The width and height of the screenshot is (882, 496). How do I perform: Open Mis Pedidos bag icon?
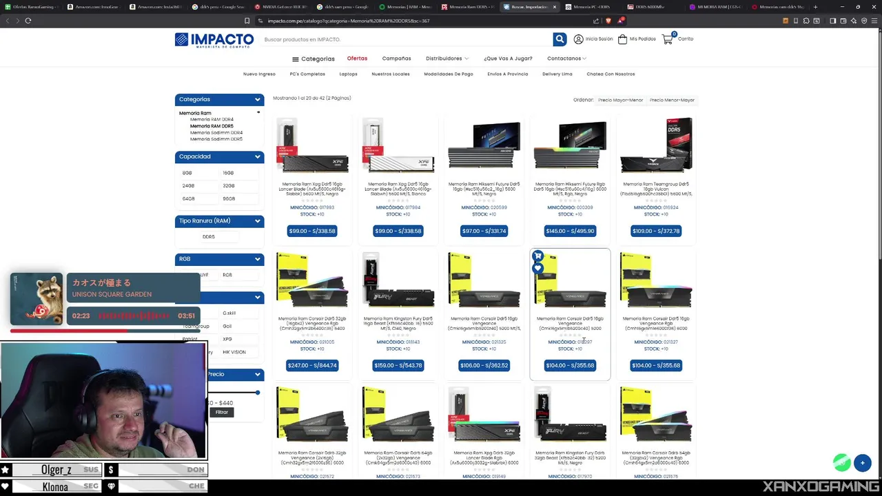(622, 39)
